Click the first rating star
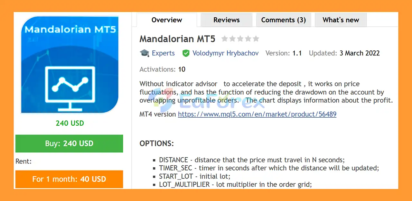This screenshot has height=201, width=412. tap(225, 39)
